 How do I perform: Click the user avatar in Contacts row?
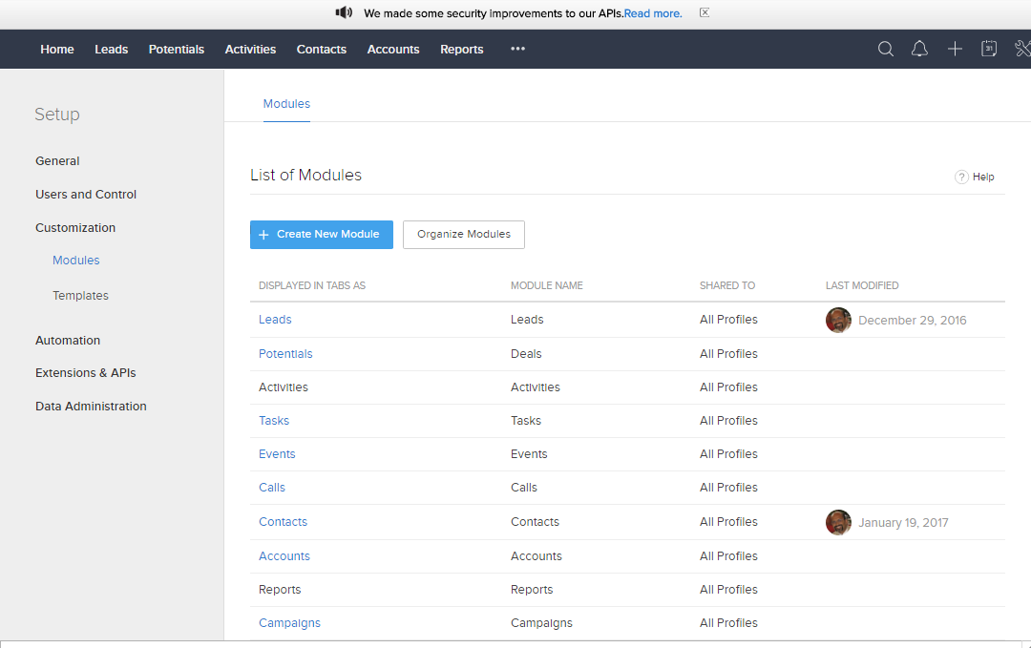tap(838, 523)
